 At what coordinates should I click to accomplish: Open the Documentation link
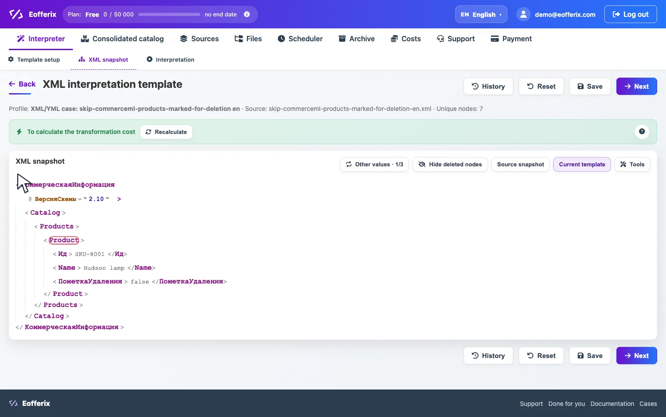612,404
